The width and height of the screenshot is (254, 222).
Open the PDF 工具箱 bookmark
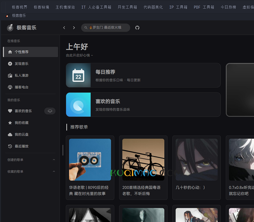[204, 7]
